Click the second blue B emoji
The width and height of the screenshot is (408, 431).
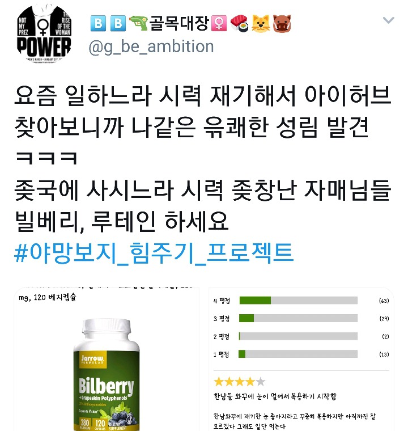(118, 23)
